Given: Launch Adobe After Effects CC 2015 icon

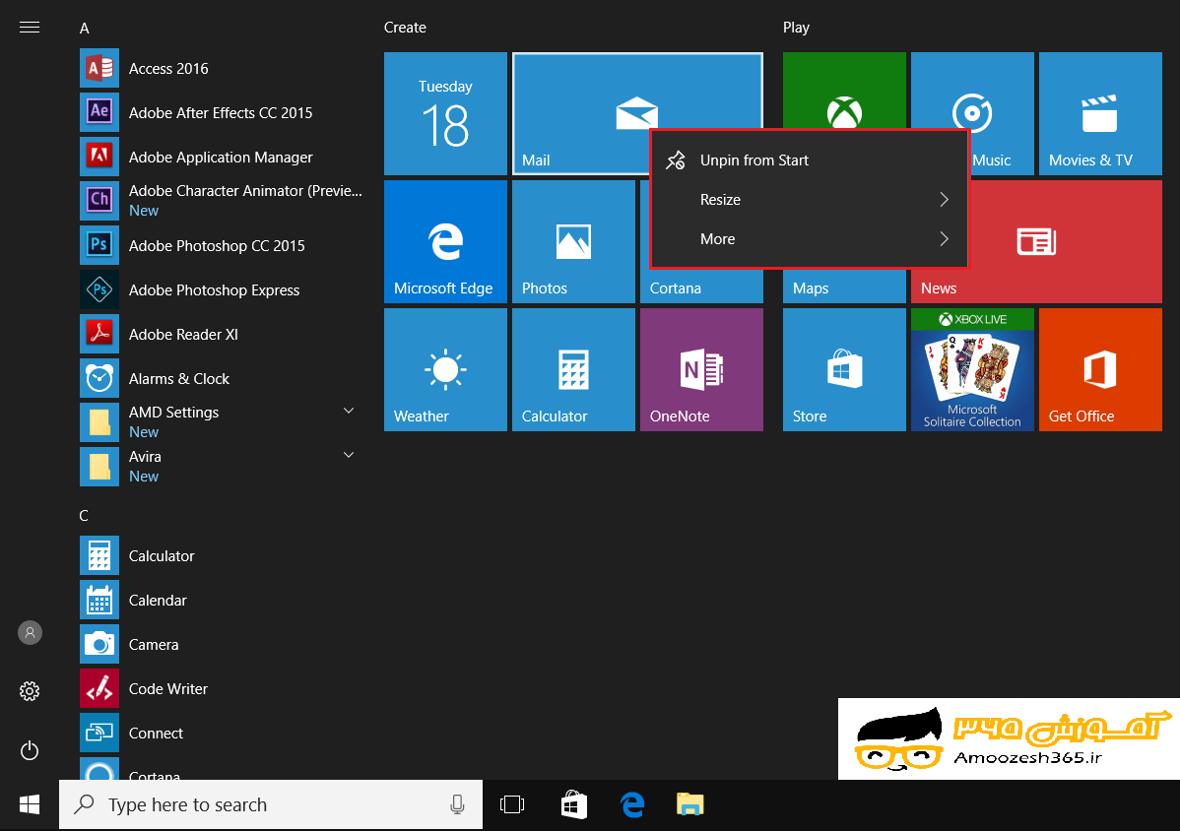Looking at the screenshot, I should tap(99, 113).
